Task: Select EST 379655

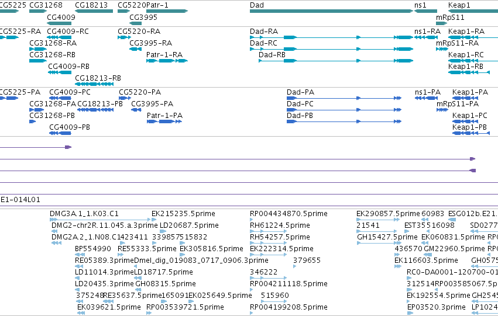Action: (295, 266)
